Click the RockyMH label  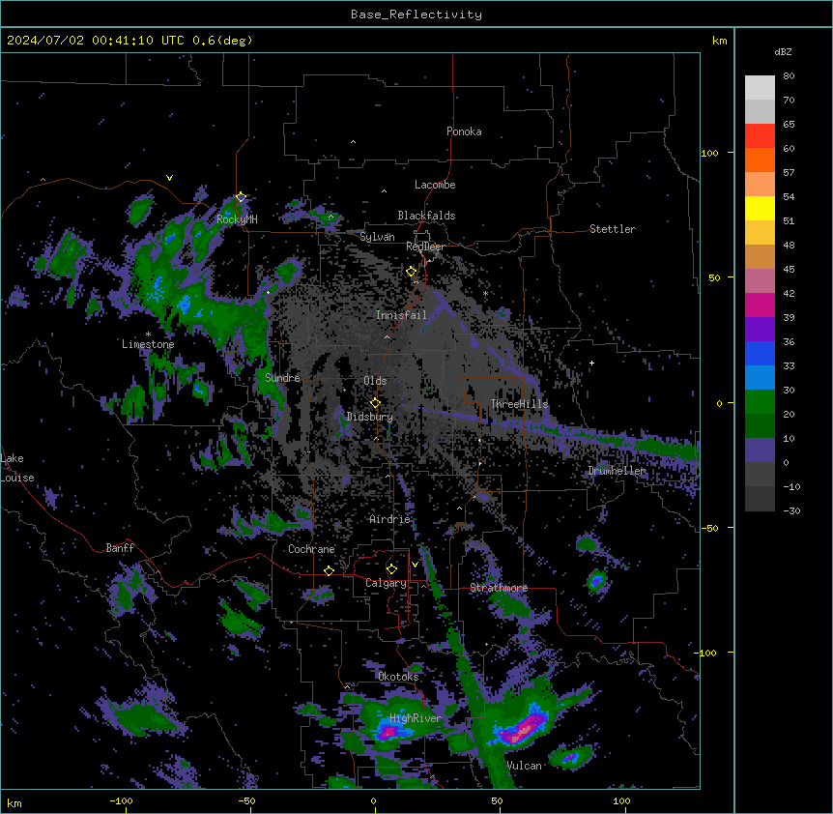(237, 219)
